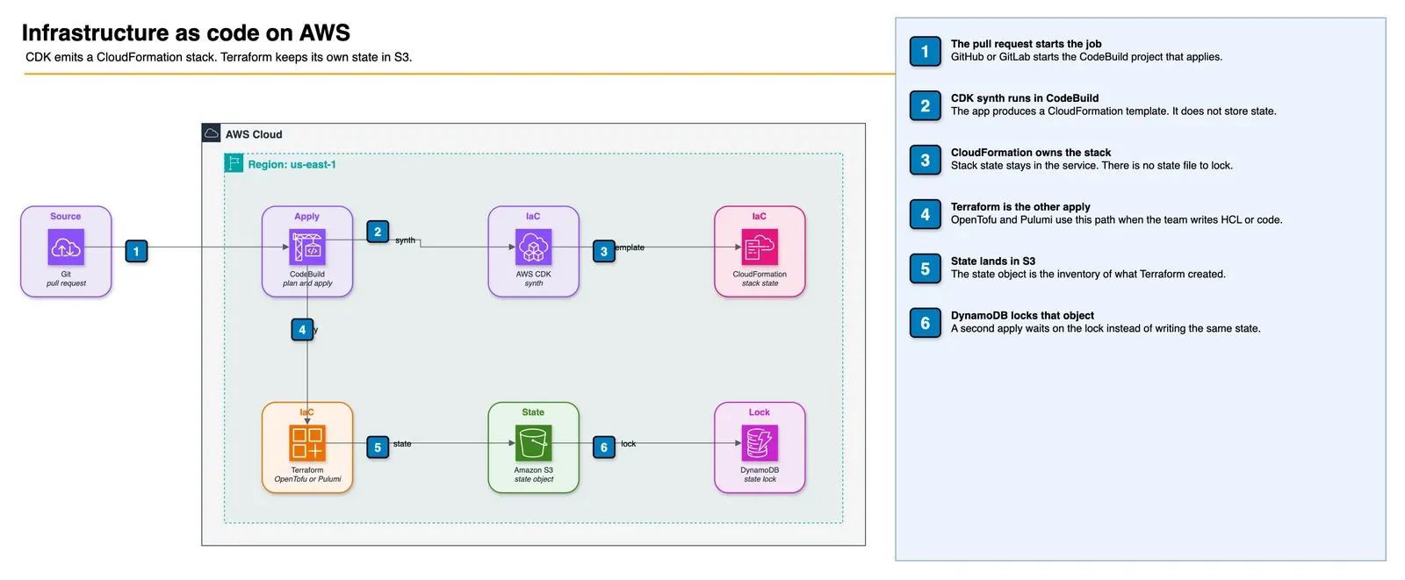Click the 'Terraform' name label

307,469
